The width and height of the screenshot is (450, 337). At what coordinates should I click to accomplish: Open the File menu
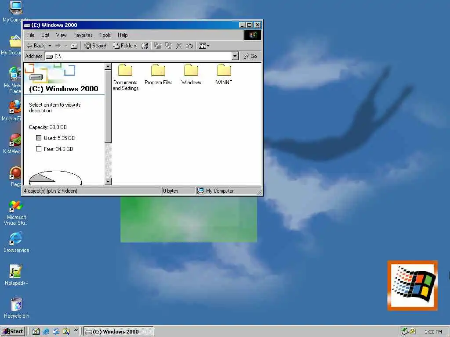[31, 35]
